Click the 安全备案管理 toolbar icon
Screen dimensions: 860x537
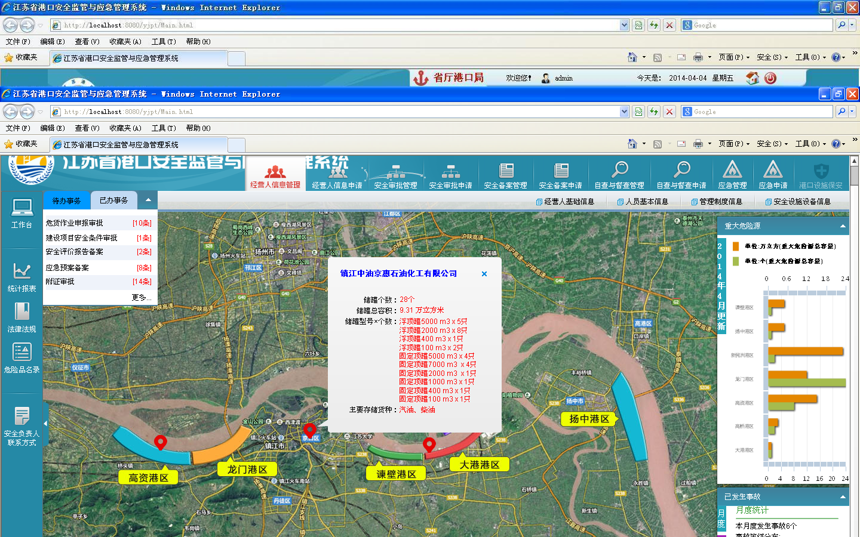tap(506, 171)
